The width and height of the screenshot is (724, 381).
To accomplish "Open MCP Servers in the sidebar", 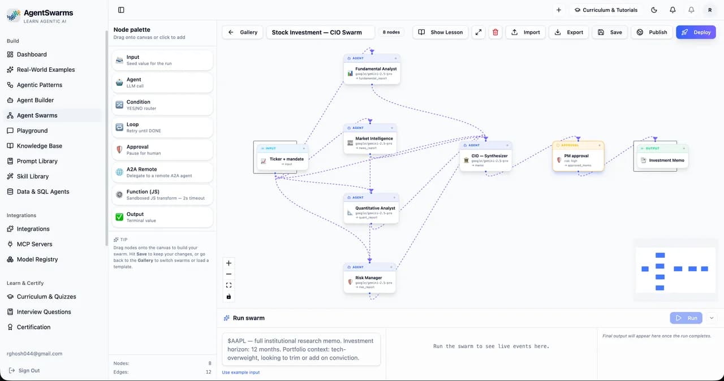I will 54,244.
